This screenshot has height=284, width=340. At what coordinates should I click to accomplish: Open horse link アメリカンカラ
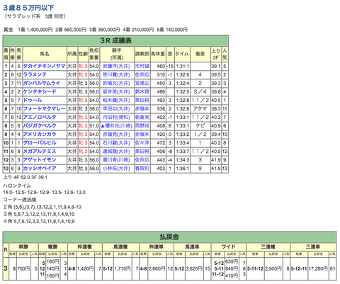[x=40, y=135]
